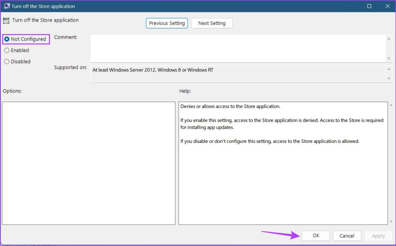The height and width of the screenshot is (246, 396).
Task: Select the Disabled radio button
Action: pos(7,62)
